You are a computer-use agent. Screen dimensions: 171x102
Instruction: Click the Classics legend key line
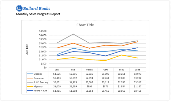coord(30,74)
